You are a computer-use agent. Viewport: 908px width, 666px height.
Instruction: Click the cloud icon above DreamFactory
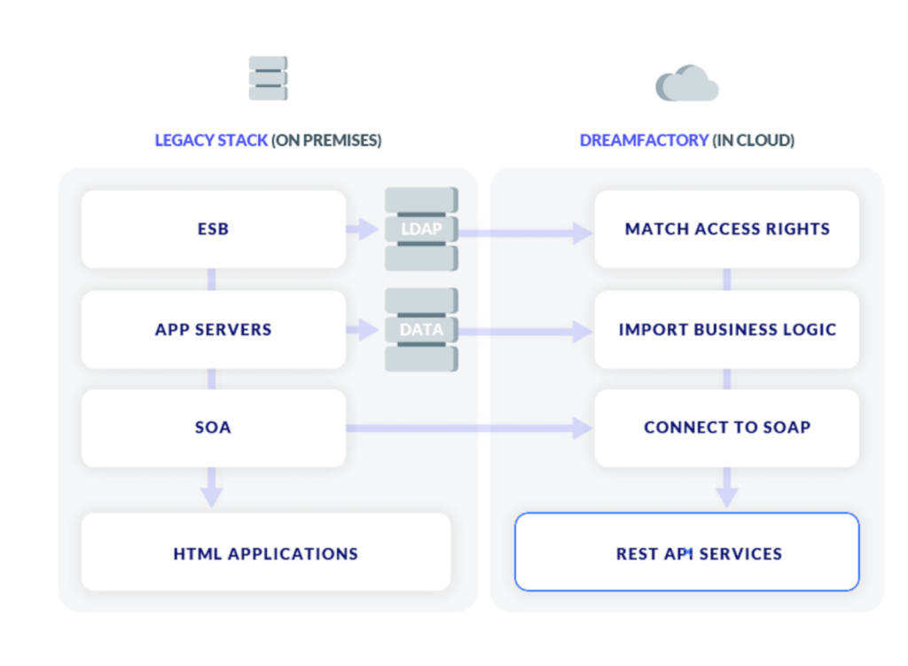click(x=686, y=84)
